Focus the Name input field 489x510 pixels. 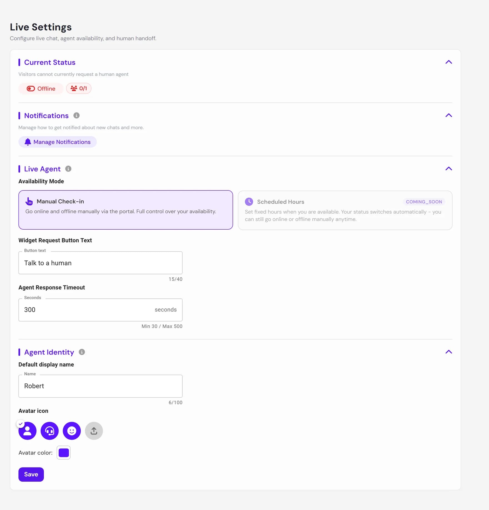click(100, 386)
